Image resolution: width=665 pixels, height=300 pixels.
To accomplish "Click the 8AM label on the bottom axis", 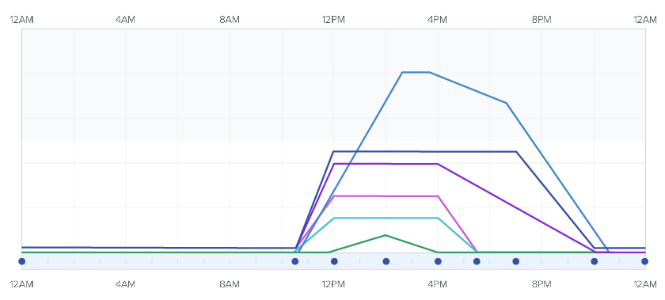I will (x=230, y=284).
